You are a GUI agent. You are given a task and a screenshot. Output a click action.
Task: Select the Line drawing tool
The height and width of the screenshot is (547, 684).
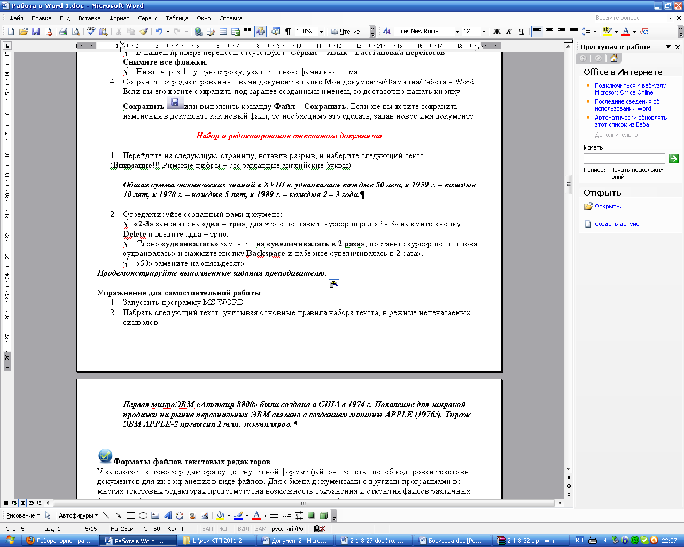(x=106, y=515)
